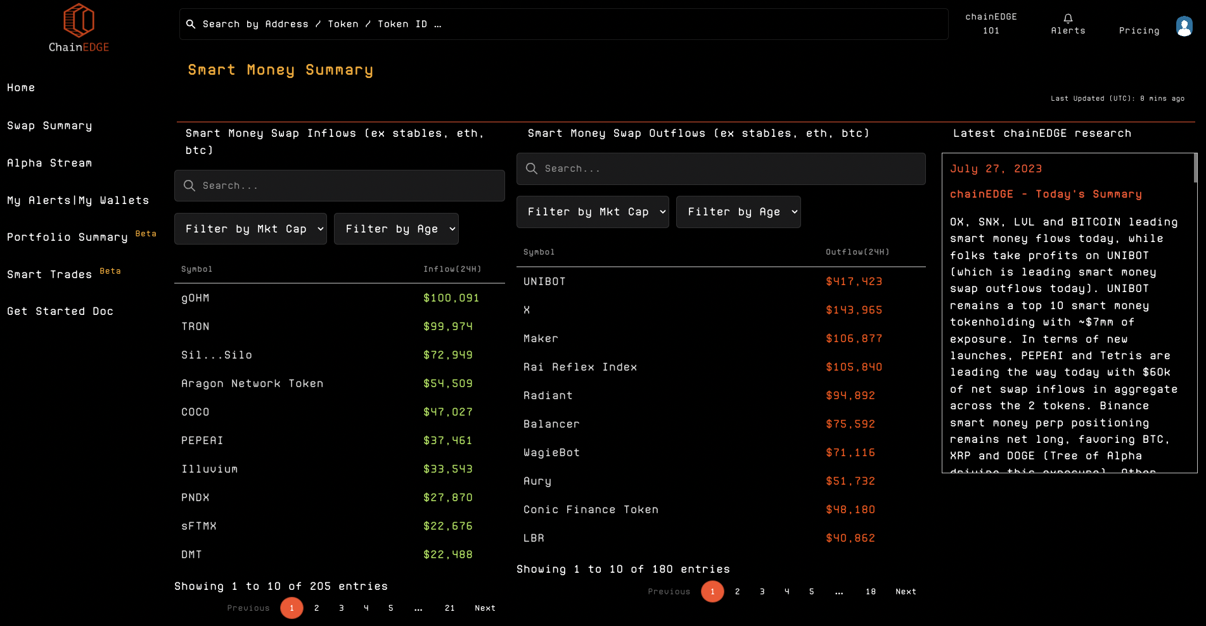
Task: Open My Alerts|My Wallets page
Action: click(x=78, y=200)
